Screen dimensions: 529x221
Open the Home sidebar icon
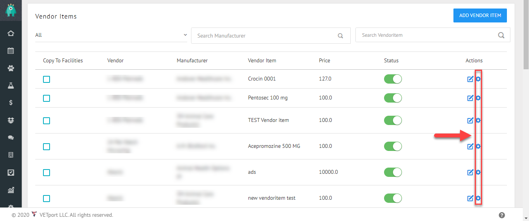pos(11,33)
